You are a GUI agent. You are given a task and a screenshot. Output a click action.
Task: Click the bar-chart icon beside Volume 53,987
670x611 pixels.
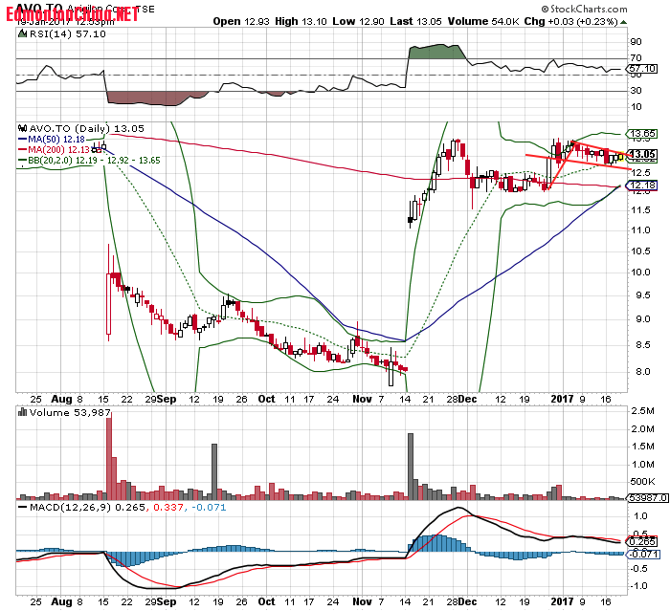pyautogui.click(x=22, y=412)
